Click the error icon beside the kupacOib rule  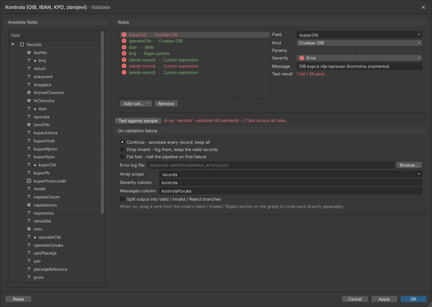coord(124,35)
